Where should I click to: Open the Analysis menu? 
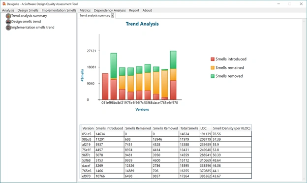pyautogui.click(x=8, y=10)
